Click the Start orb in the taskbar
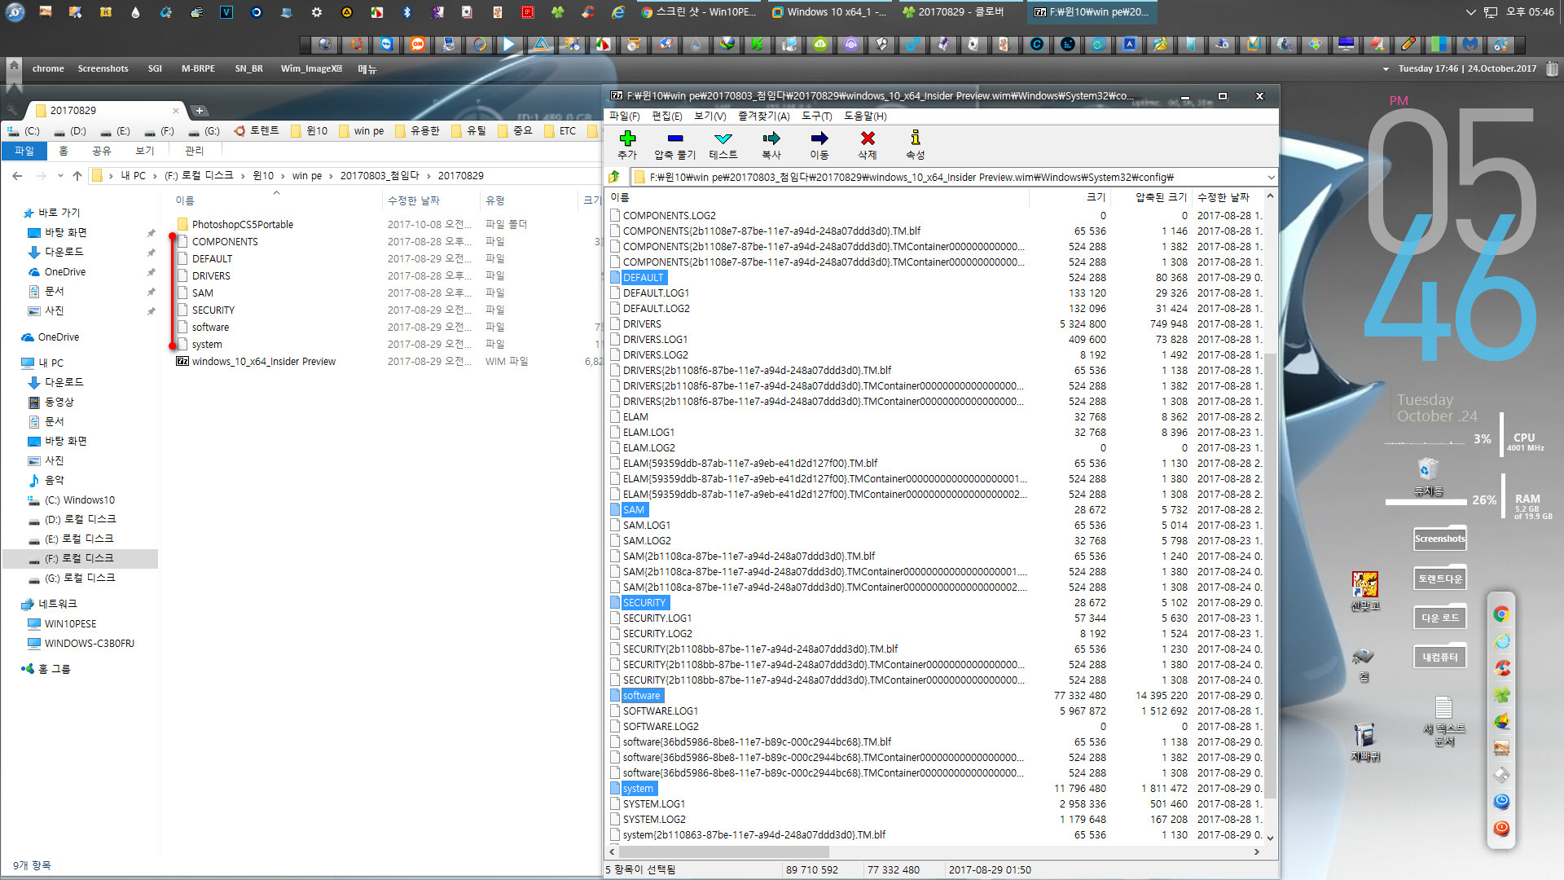The height and width of the screenshot is (880, 1564). (15, 12)
